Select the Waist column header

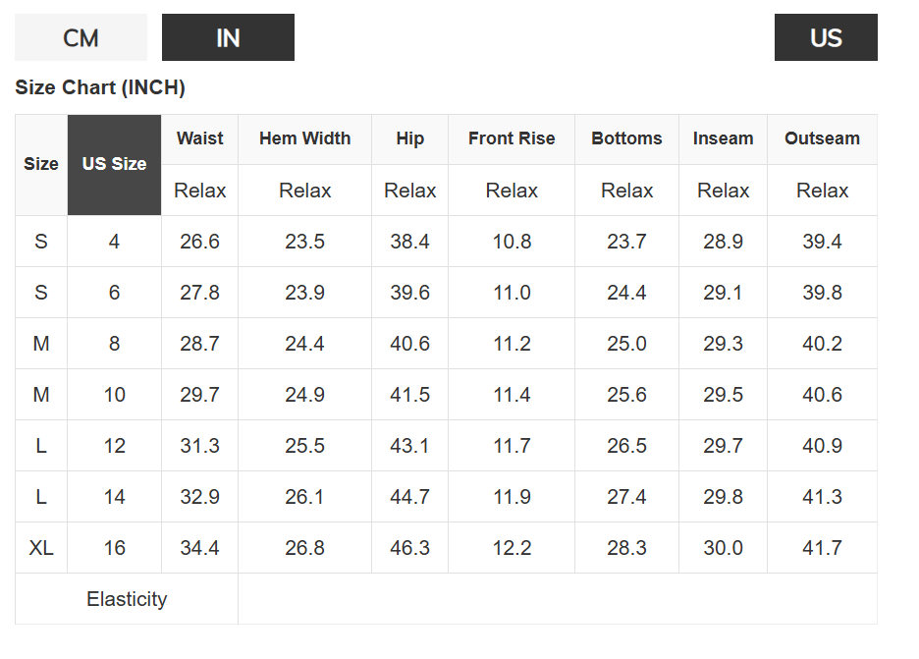[199, 138]
